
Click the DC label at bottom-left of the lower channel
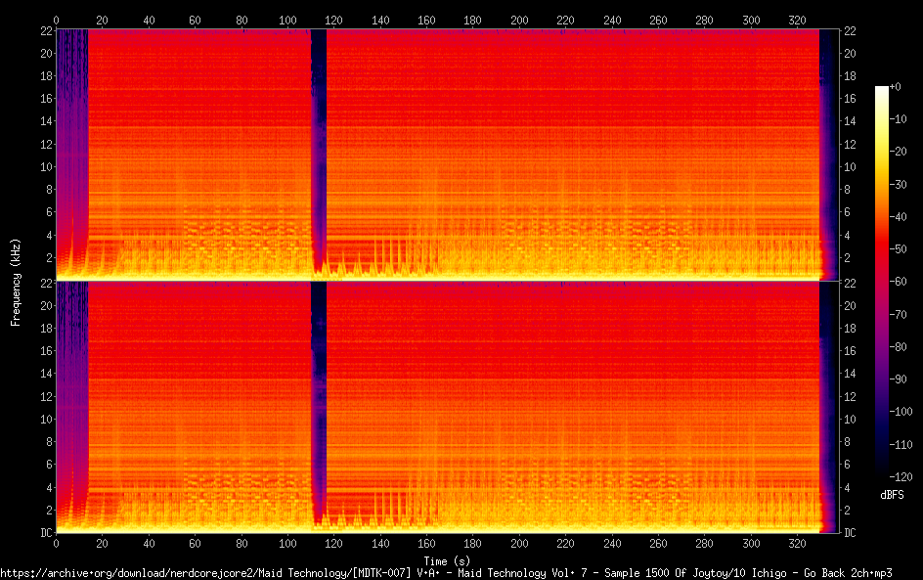tap(44, 533)
